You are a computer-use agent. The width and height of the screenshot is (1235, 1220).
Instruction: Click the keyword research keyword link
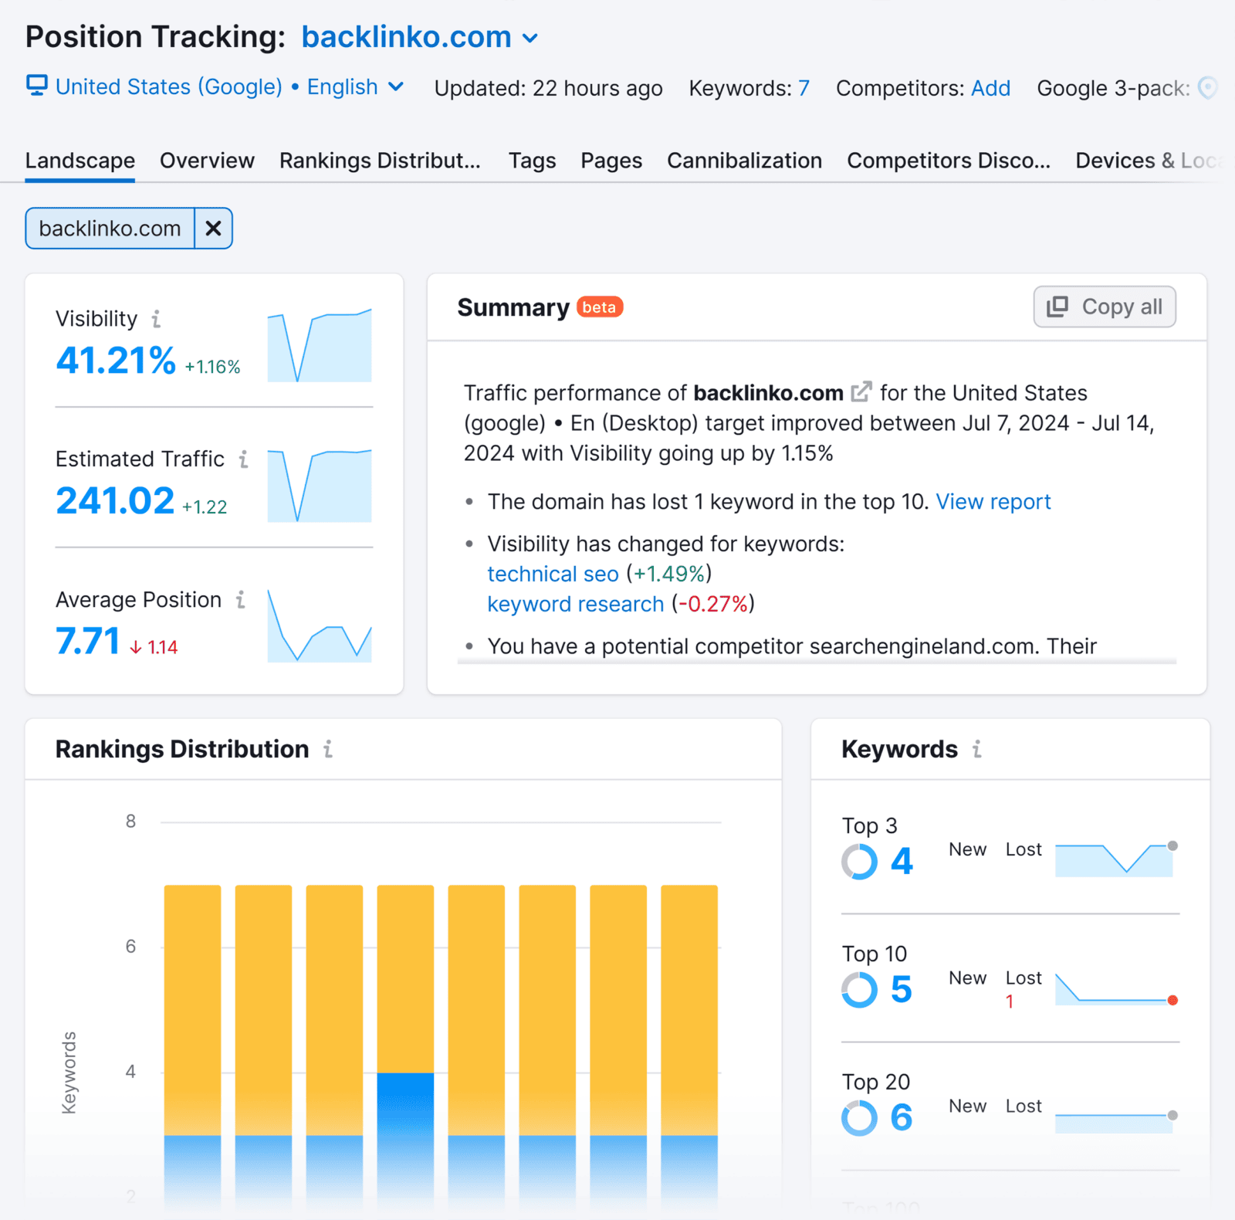click(574, 604)
